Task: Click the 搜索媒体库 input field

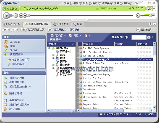Action: (139, 37)
